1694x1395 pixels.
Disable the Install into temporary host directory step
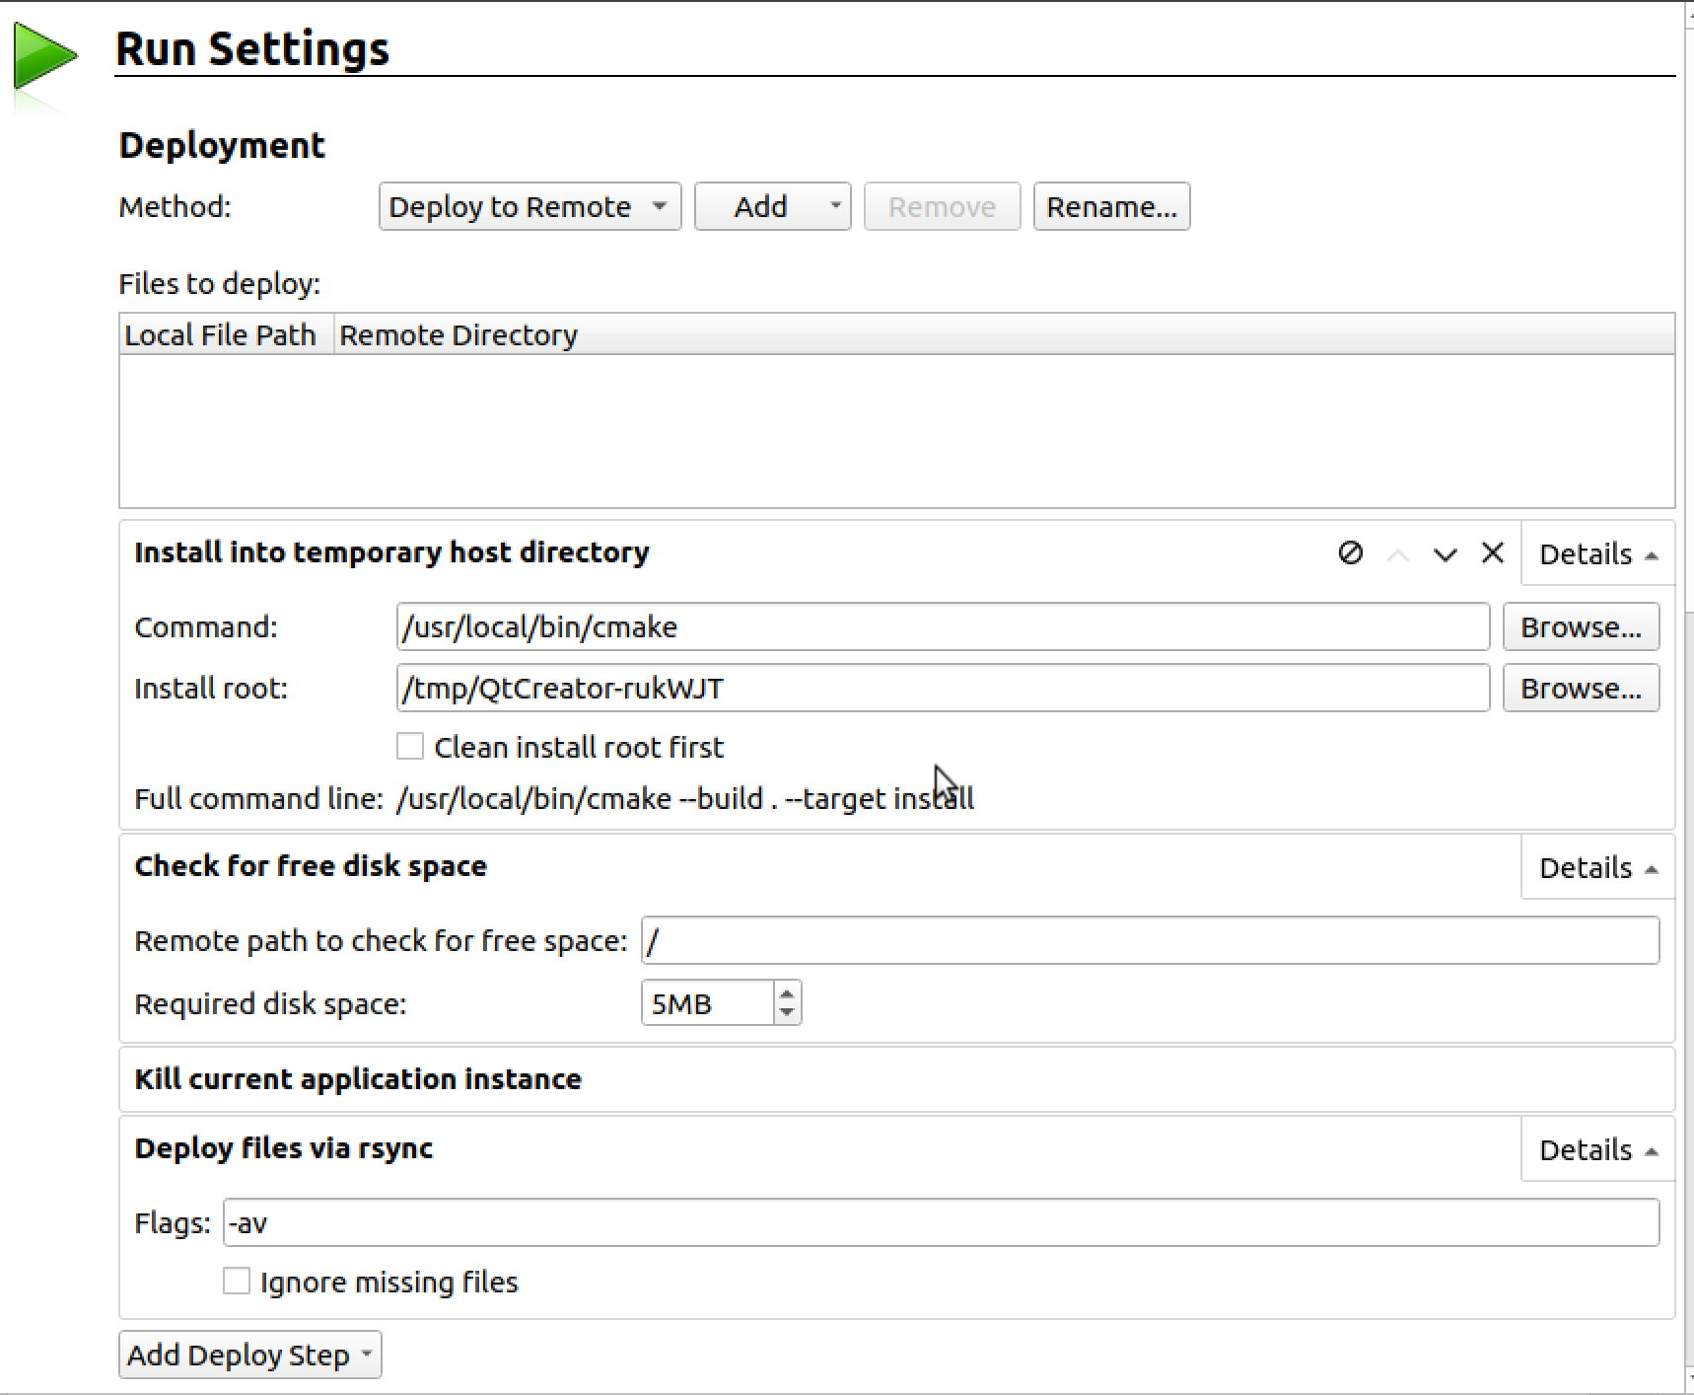coord(1350,553)
